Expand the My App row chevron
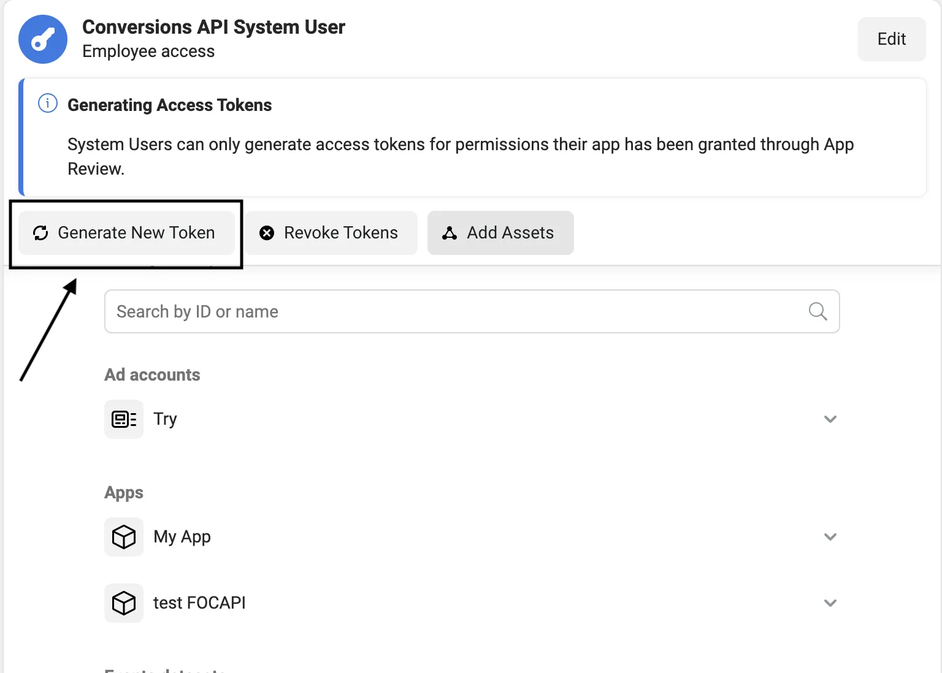 [830, 537]
